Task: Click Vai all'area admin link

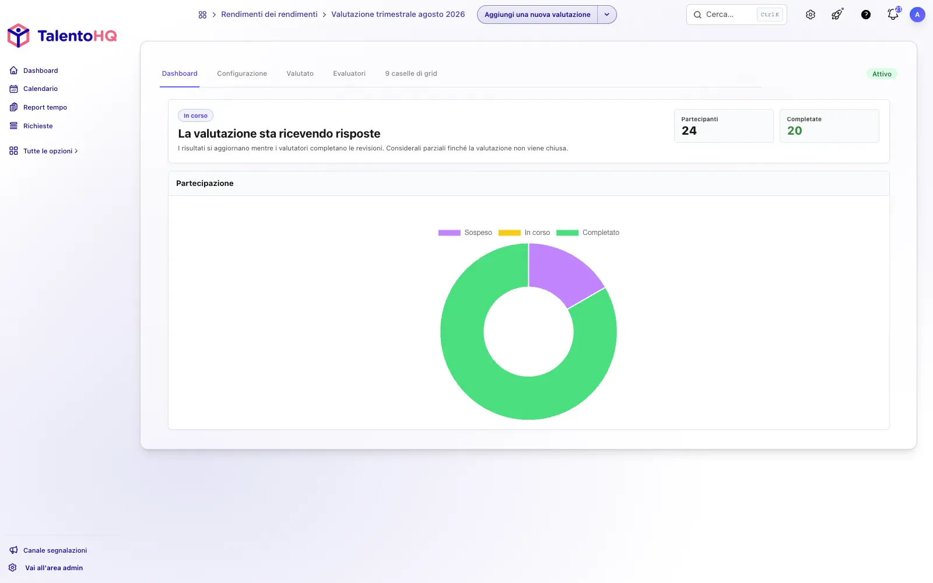Action: (54, 568)
